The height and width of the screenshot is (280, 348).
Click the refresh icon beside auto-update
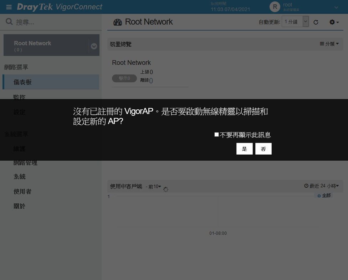pos(316,22)
